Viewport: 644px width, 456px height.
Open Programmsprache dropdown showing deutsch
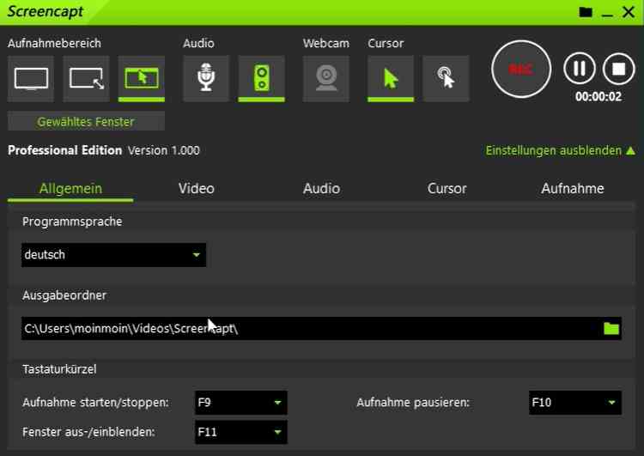coord(113,255)
